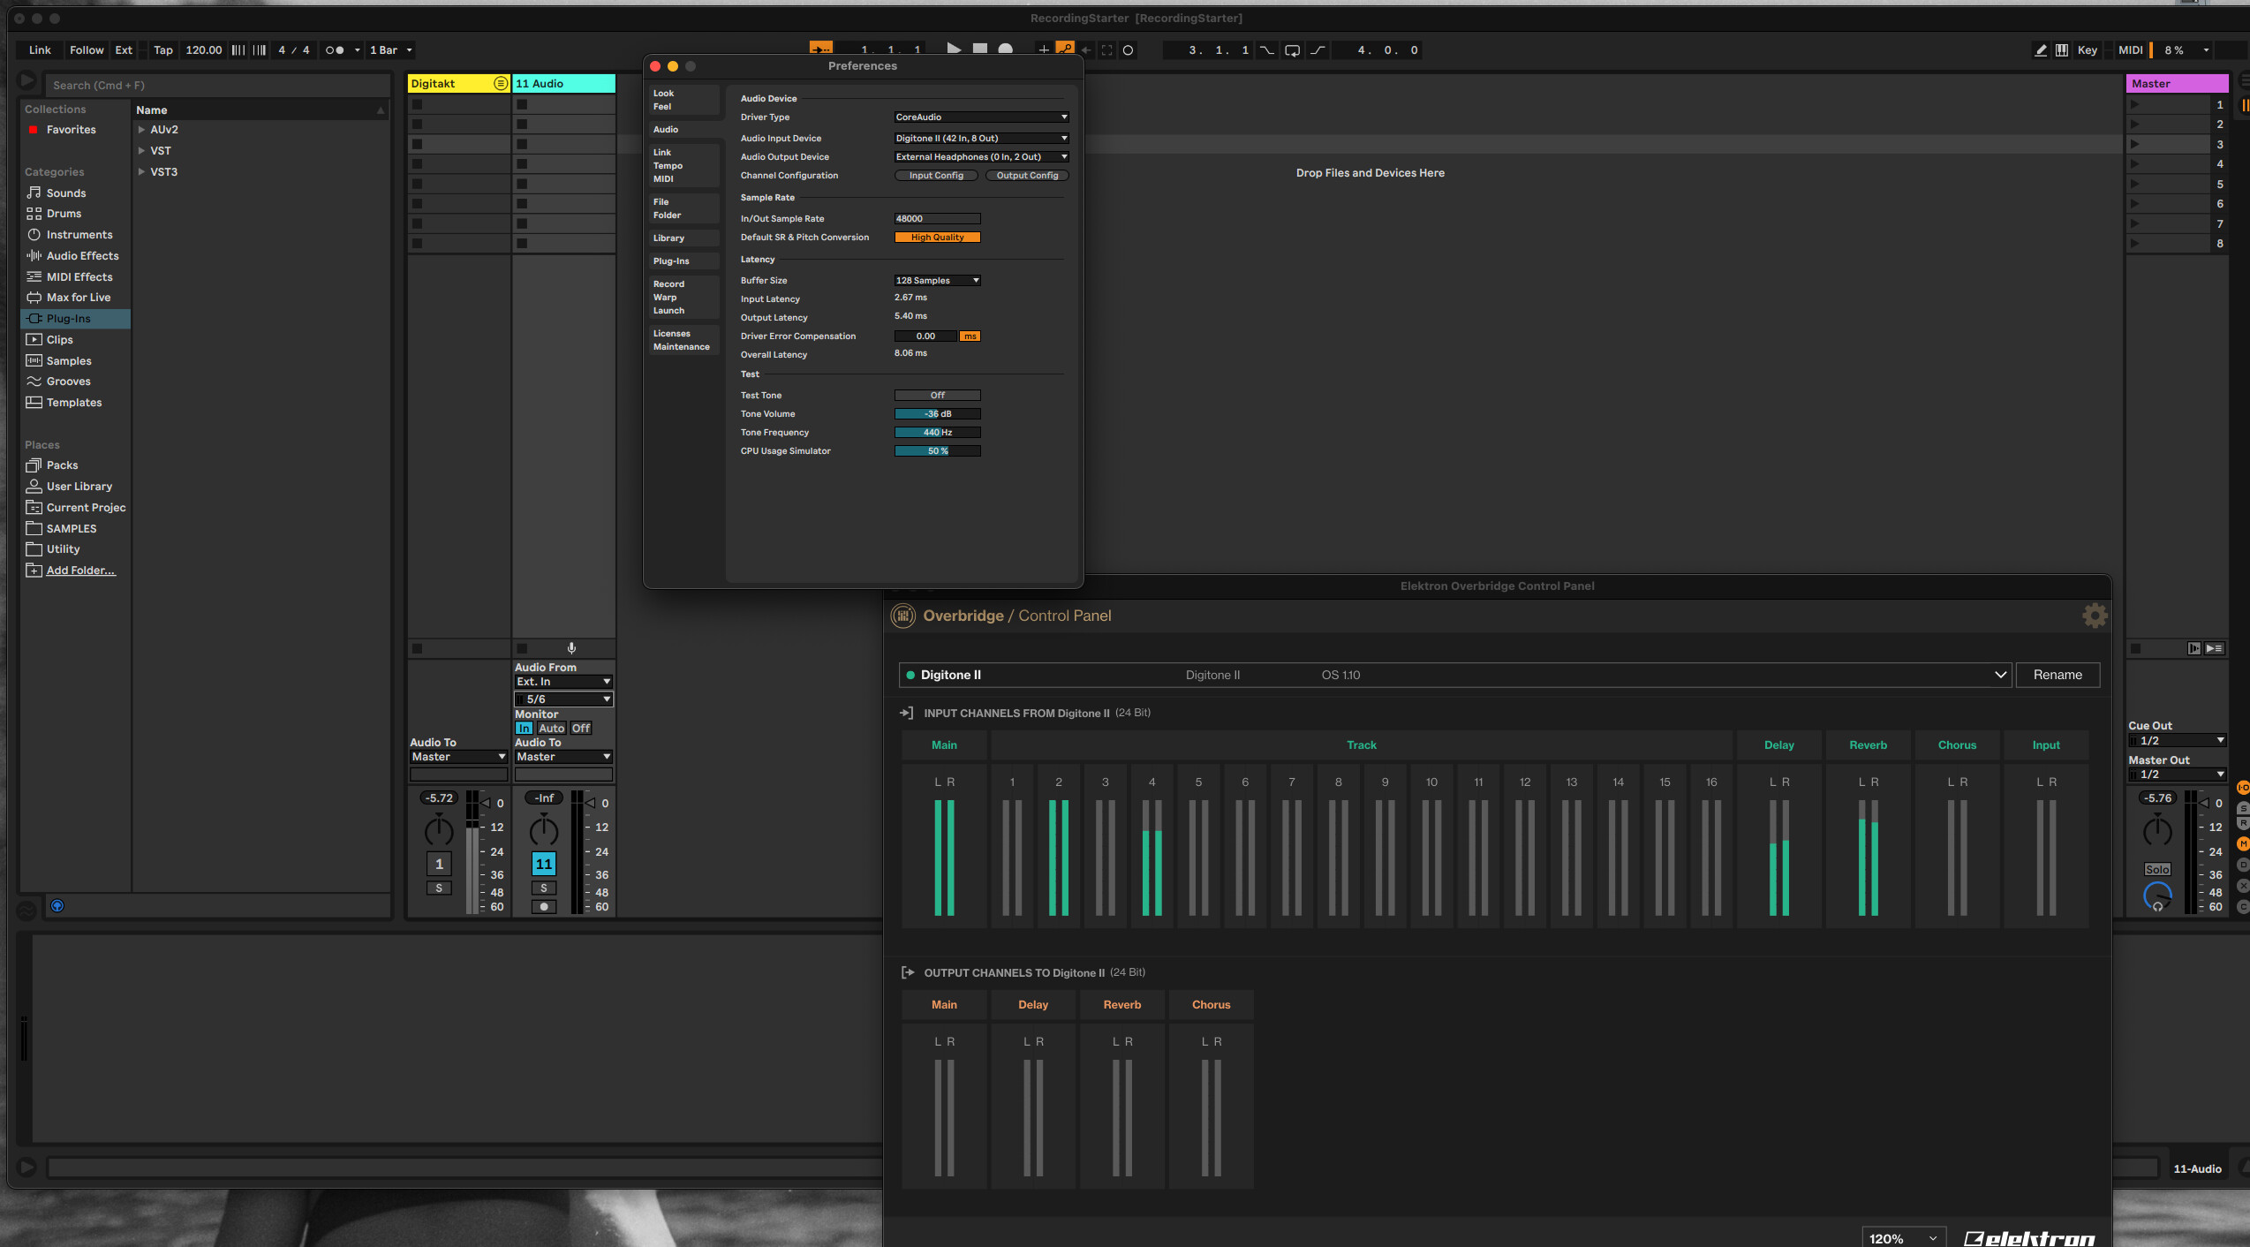Toggle the Automation Arm icon
Image resolution: width=2250 pixels, height=1247 pixels.
[x=1065, y=49]
